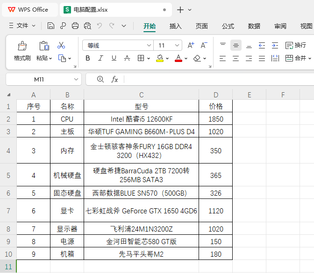Switch to the 数据 Data tab
The width and height of the screenshot is (314, 273).
[x=254, y=26]
